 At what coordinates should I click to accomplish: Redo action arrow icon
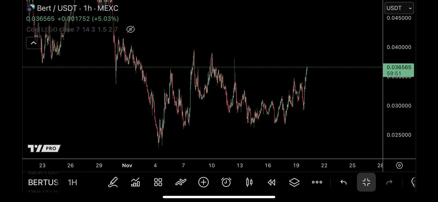point(389,182)
